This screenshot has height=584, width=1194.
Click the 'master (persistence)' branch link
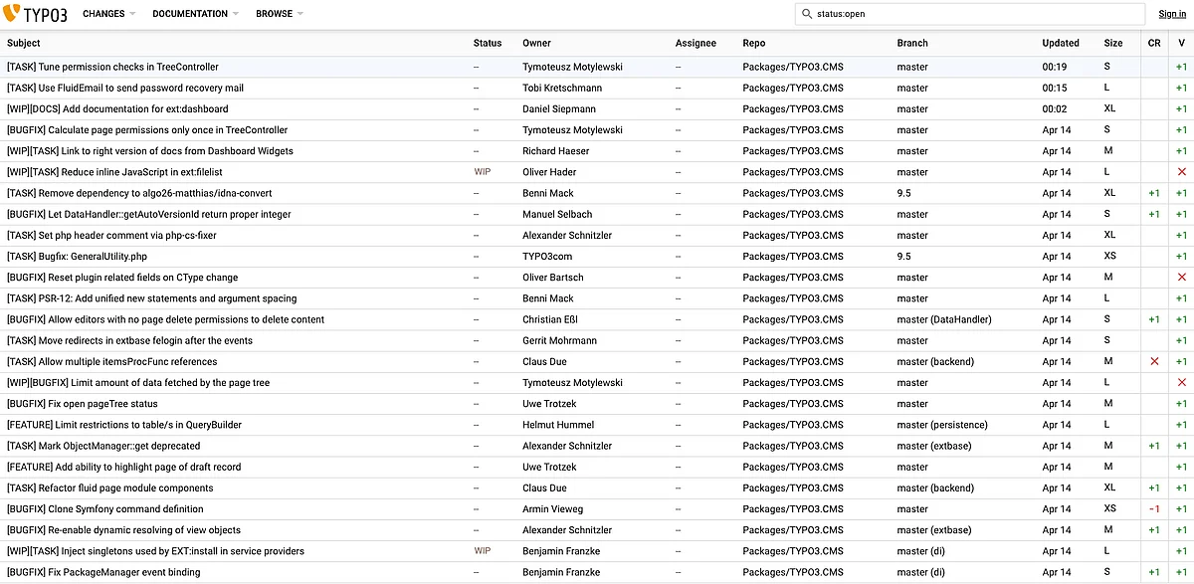point(941,425)
